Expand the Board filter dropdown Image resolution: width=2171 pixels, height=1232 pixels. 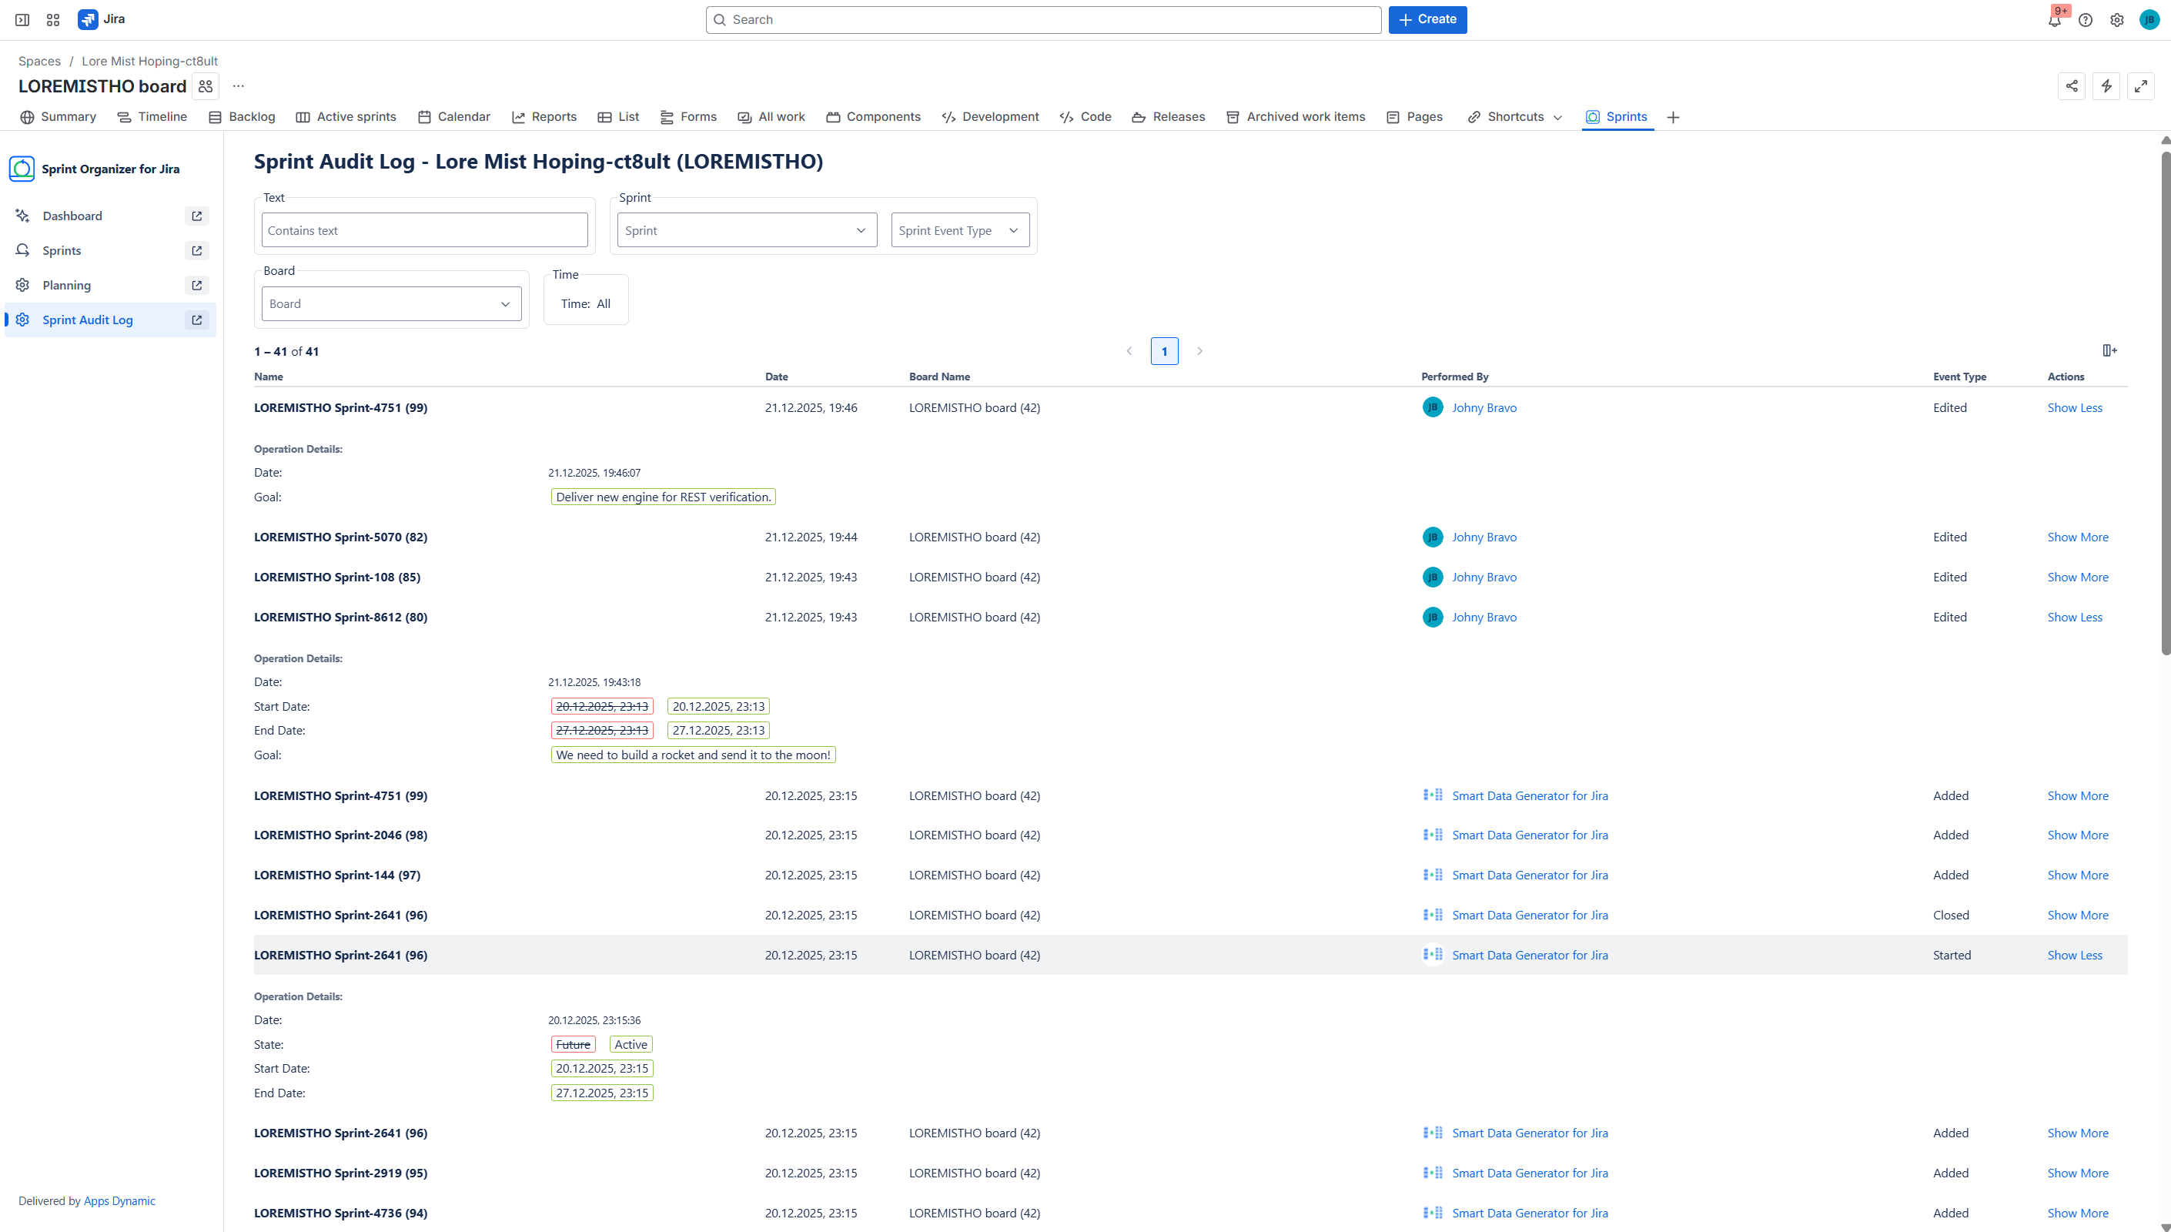(391, 304)
